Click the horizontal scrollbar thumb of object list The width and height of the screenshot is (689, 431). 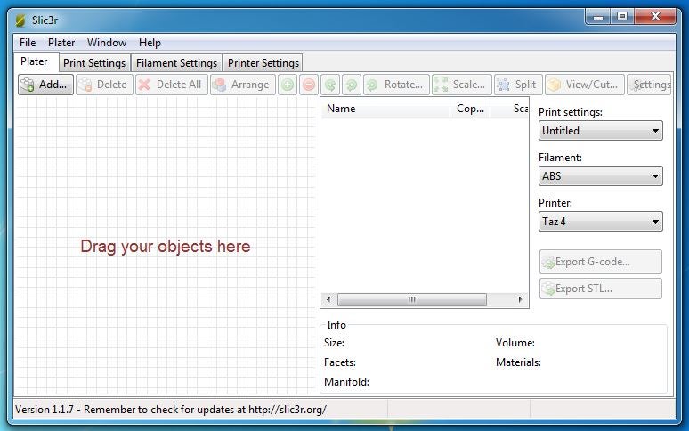tap(412, 299)
